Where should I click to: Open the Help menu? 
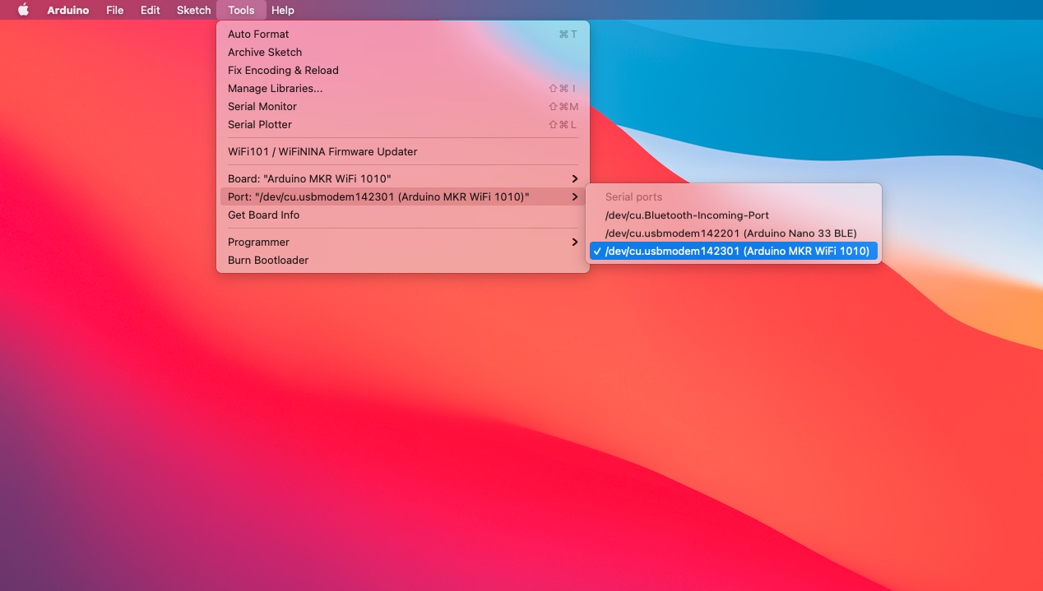(283, 10)
